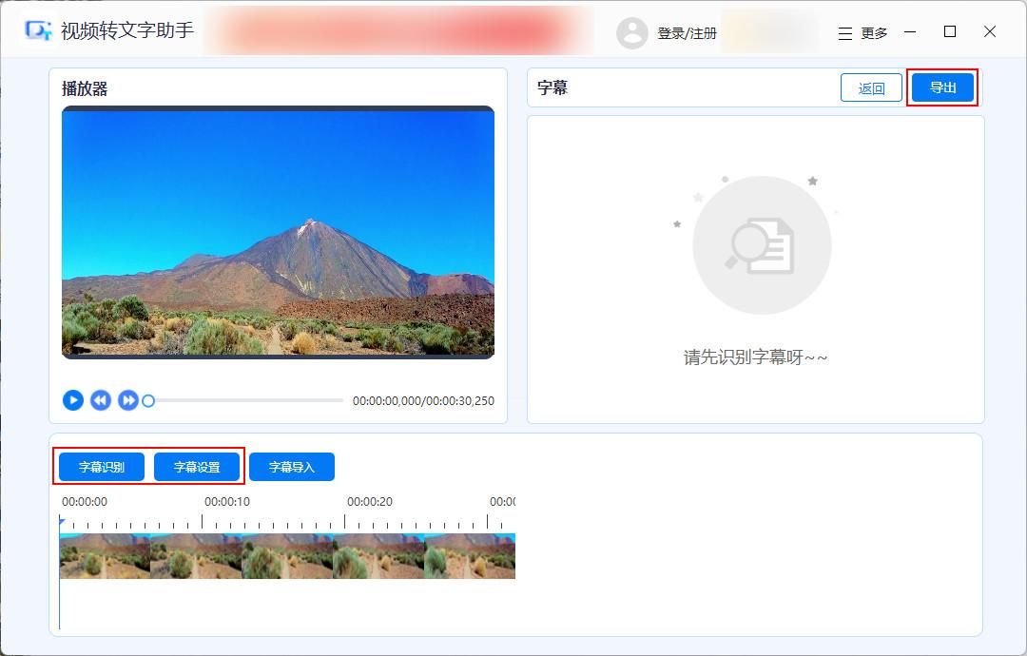Open subtitle settings via 字幕设置
The width and height of the screenshot is (1027, 656).
197,466
